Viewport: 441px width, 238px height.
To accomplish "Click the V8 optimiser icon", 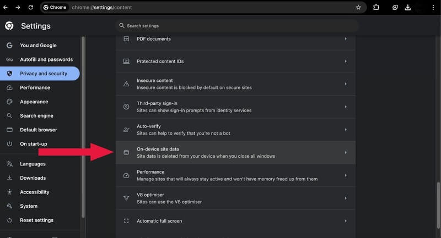I will (x=126, y=198).
